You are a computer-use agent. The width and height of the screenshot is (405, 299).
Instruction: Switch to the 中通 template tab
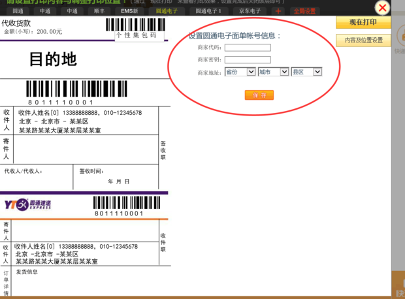click(x=72, y=11)
